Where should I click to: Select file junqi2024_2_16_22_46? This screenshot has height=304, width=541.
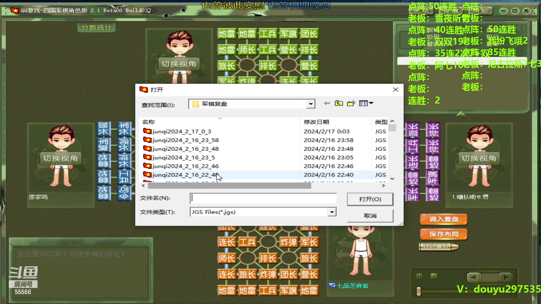[x=181, y=166]
